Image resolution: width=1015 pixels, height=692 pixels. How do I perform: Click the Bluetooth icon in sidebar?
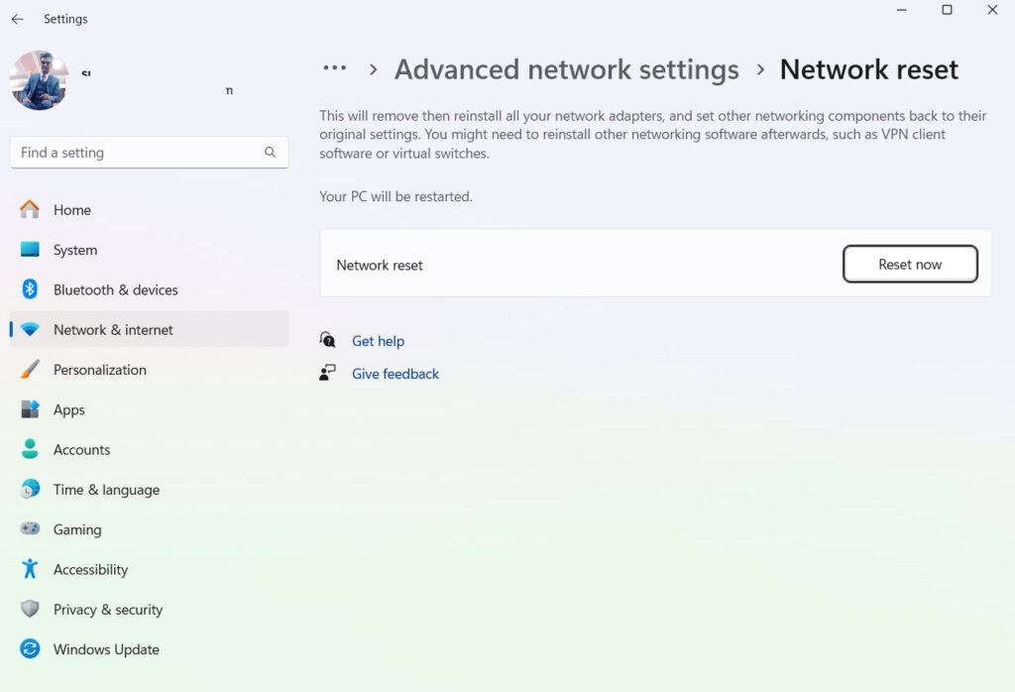30,289
